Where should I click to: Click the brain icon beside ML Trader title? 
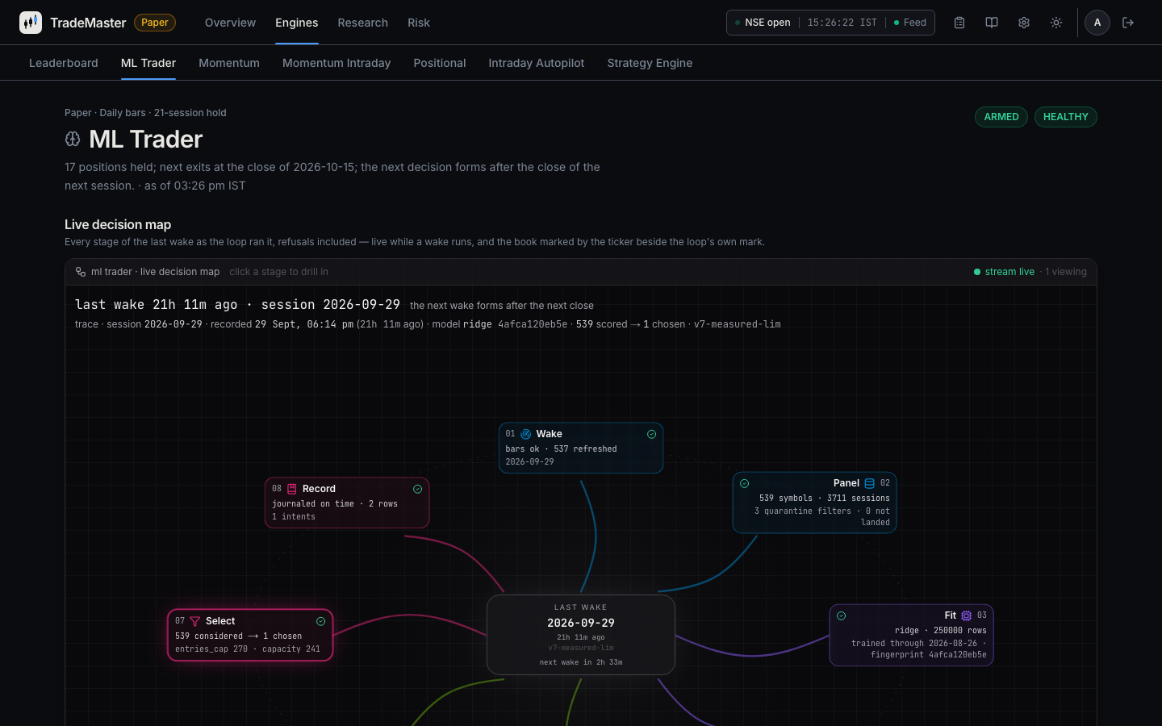[x=73, y=139]
